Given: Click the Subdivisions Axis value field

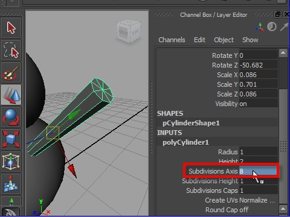Looking at the screenshot, I should click(258, 171).
